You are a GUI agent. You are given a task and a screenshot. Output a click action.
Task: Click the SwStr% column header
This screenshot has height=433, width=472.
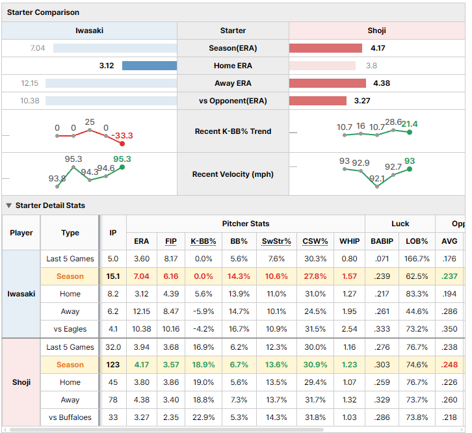276,241
